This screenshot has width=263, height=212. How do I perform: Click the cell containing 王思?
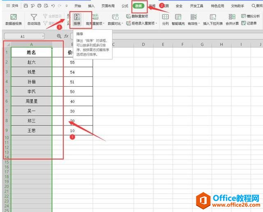(x=32, y=130)
